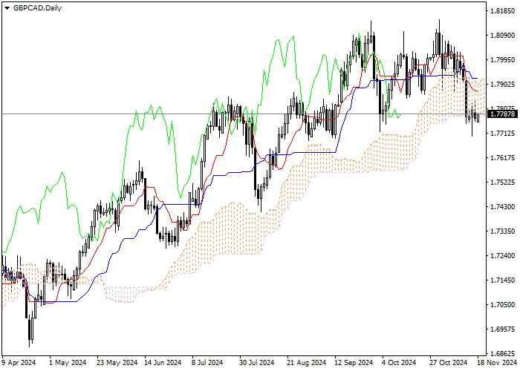The width and height of the screenshot is (520, 371).
Task: Click the 1.69575 price scale label
Action: (x=502, y=329)
